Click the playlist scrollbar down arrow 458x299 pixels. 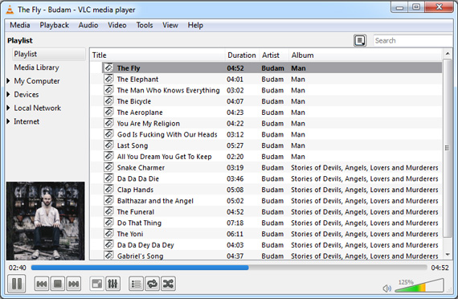click(448, 255)
